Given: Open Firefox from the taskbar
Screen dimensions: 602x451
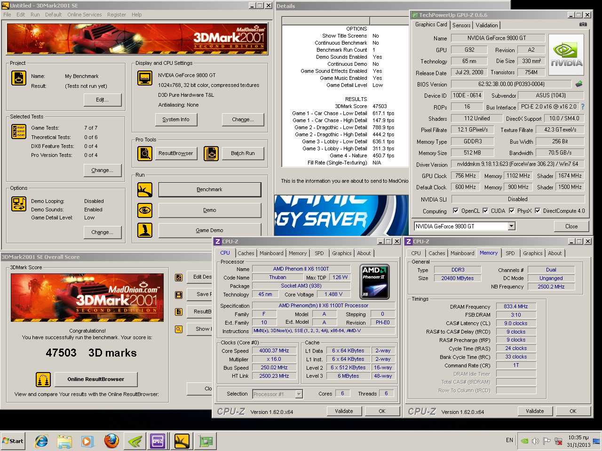Looking at the screenshot, I should [111, 441].
